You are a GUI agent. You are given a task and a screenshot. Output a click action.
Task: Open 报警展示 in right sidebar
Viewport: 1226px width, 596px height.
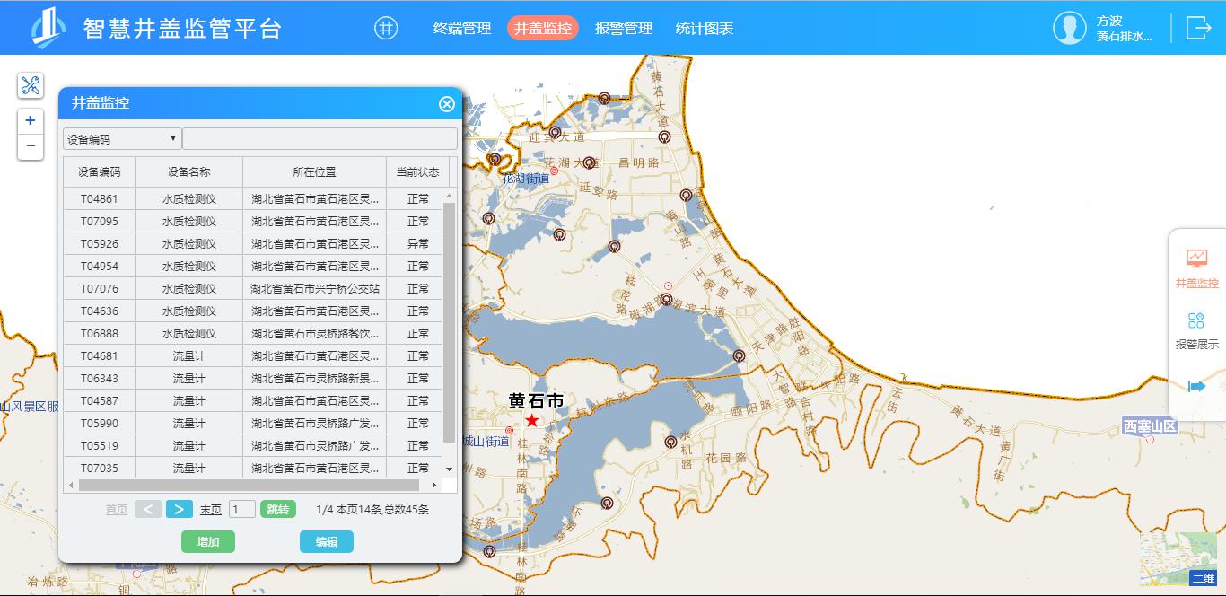[1196, 330]
